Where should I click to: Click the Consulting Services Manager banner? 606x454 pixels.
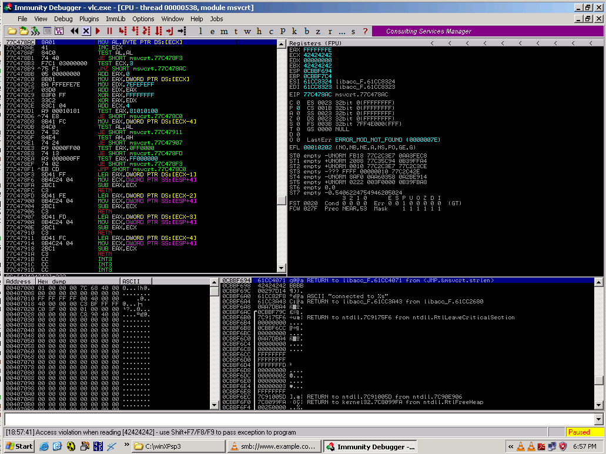click(x=428, y=31)
